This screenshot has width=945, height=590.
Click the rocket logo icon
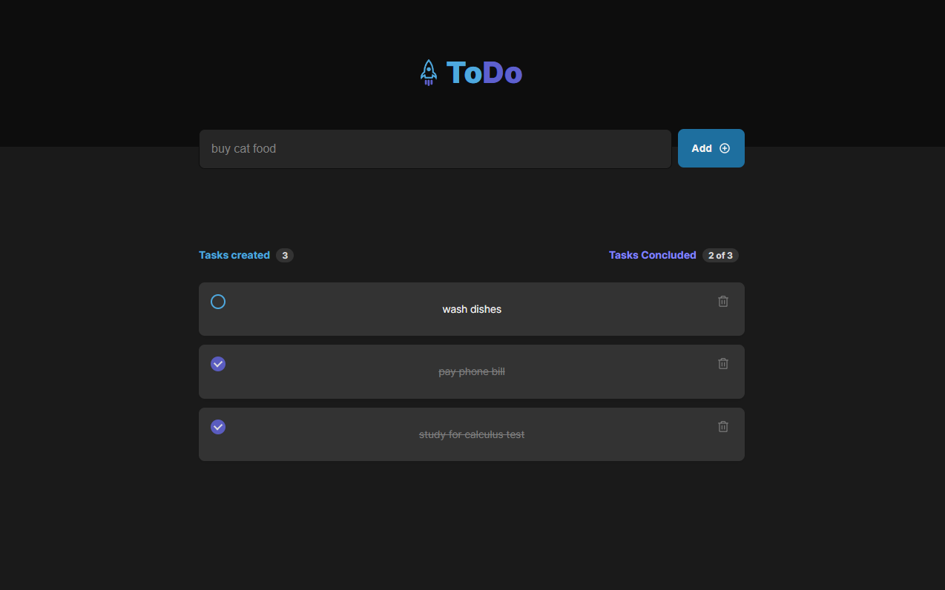click(429, 73)
